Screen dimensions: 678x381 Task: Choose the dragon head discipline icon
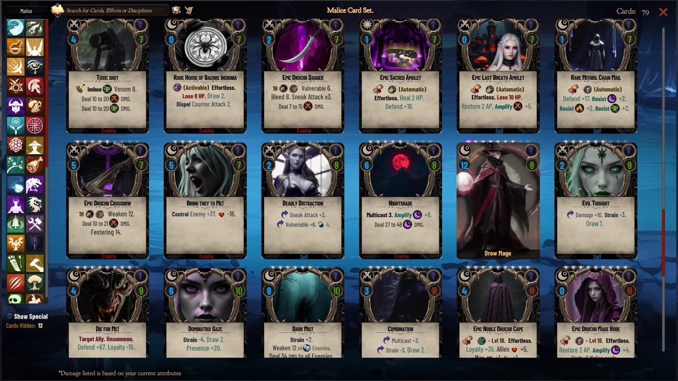[35, 204]
